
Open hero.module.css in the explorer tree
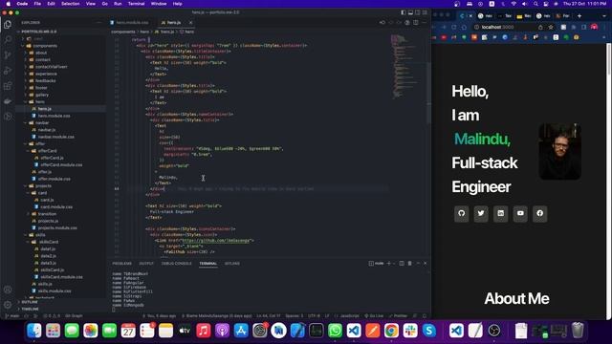click(55, 116)
